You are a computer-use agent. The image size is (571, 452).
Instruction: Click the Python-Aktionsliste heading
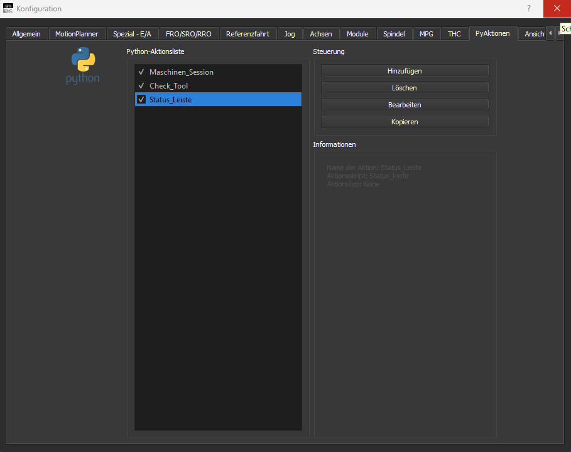click(x=155, y=51)
